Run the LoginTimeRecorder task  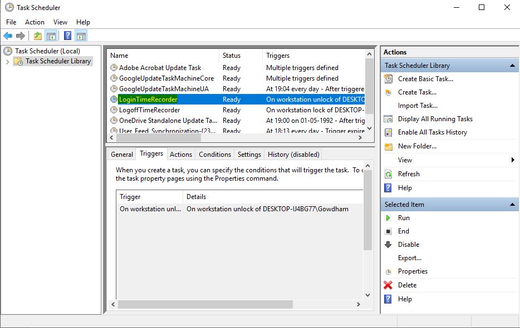pos(388,217)
